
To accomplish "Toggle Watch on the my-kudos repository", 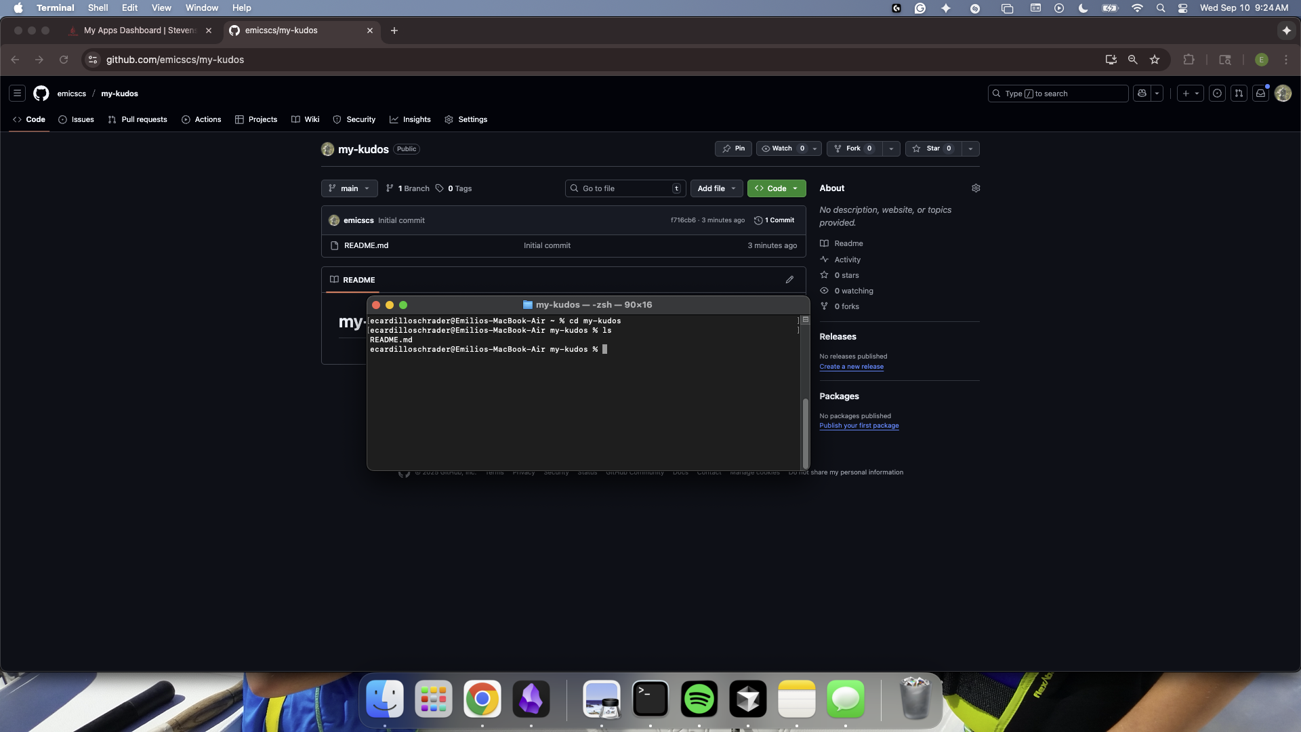I will pos(782,148).
